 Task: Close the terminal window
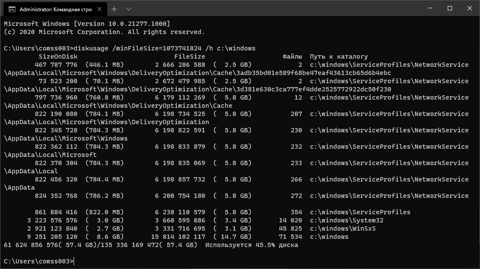(469, 9)
